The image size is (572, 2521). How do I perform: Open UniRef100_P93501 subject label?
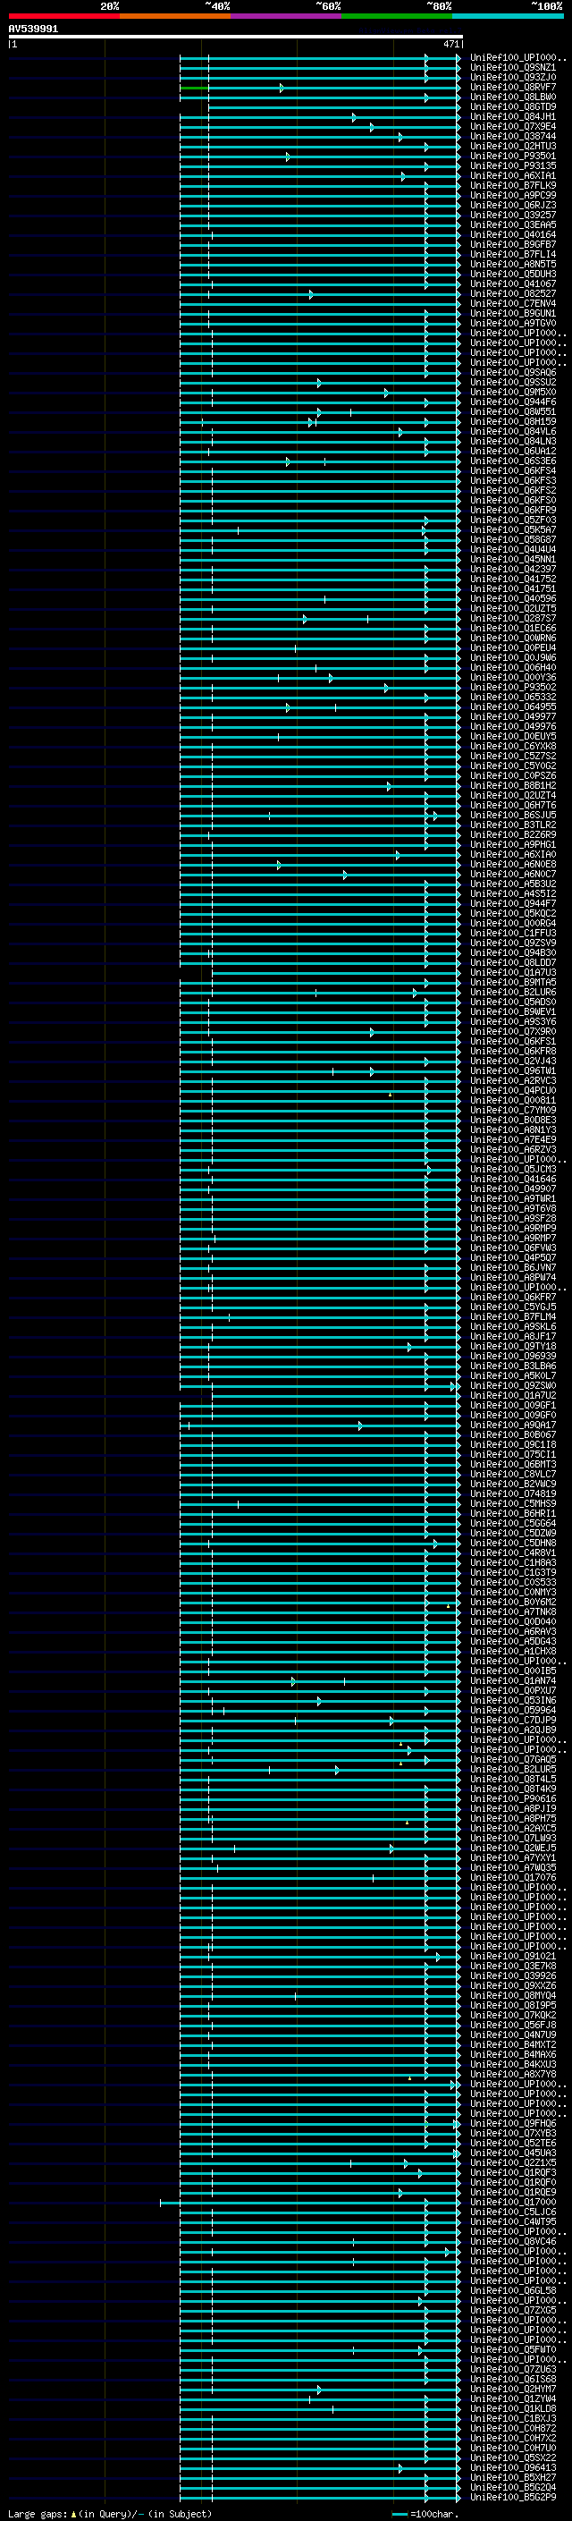tap(513, 156)
